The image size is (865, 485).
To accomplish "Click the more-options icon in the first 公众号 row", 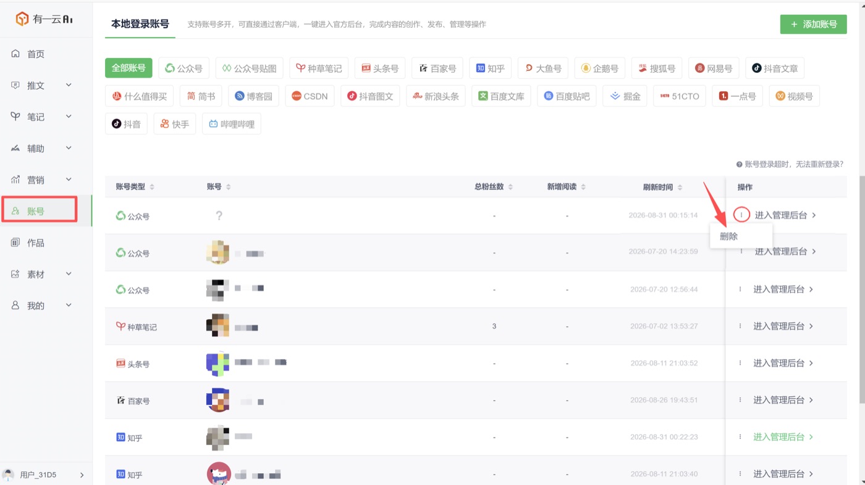I will click(x=741, y=215).
